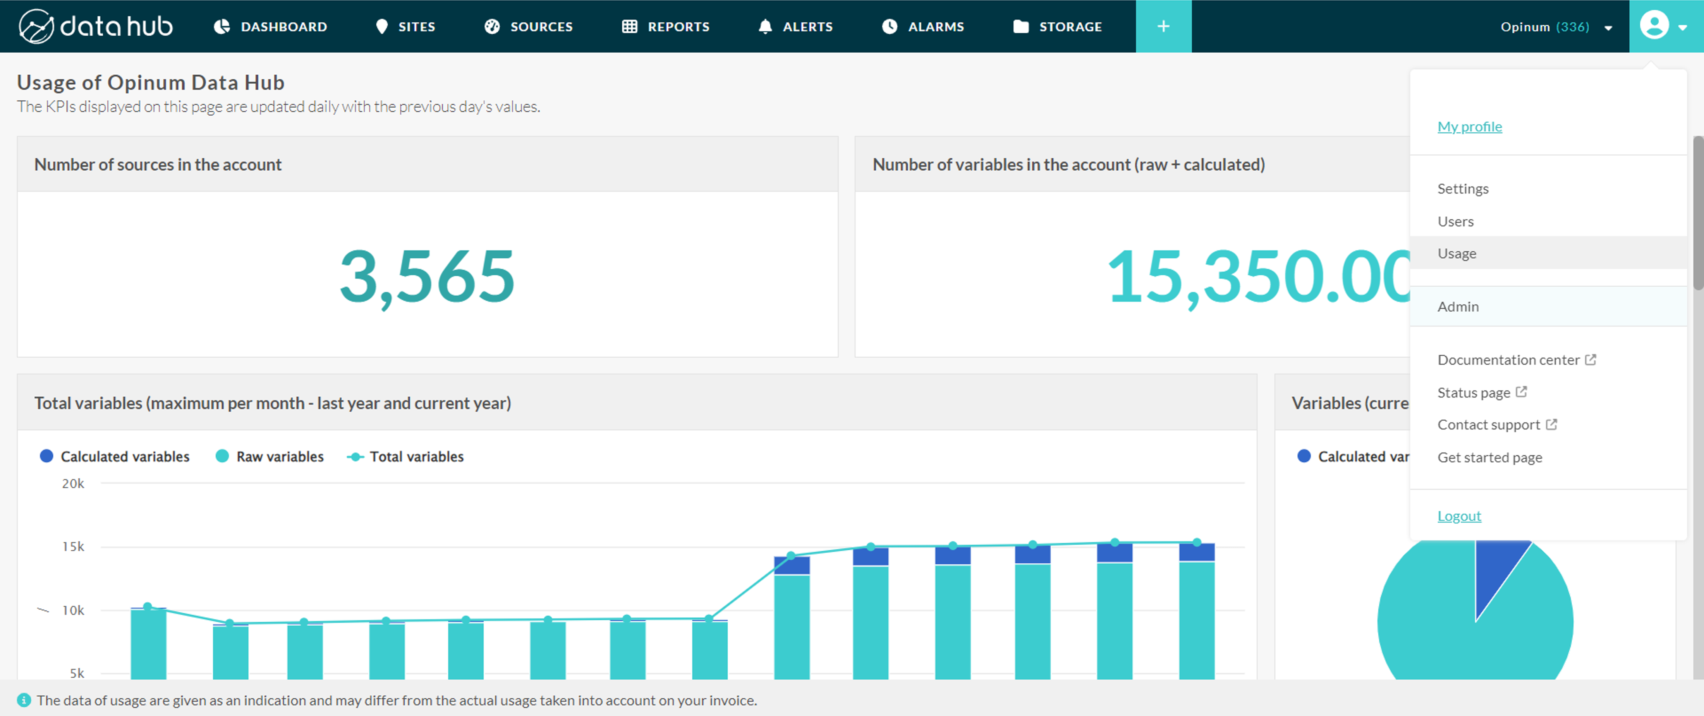Click external link icon beside Contact support
The image size is (1704, 716).
[1551, 425]
